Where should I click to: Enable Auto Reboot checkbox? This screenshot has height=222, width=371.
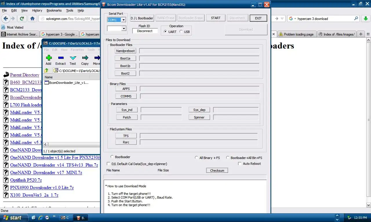[240, 164]
